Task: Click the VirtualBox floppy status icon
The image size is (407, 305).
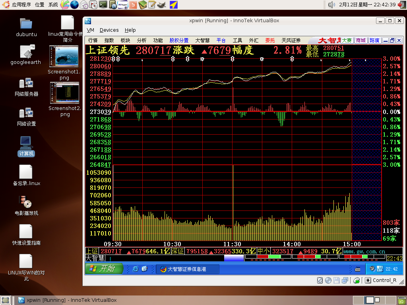Action: click(x=337, y=280)
